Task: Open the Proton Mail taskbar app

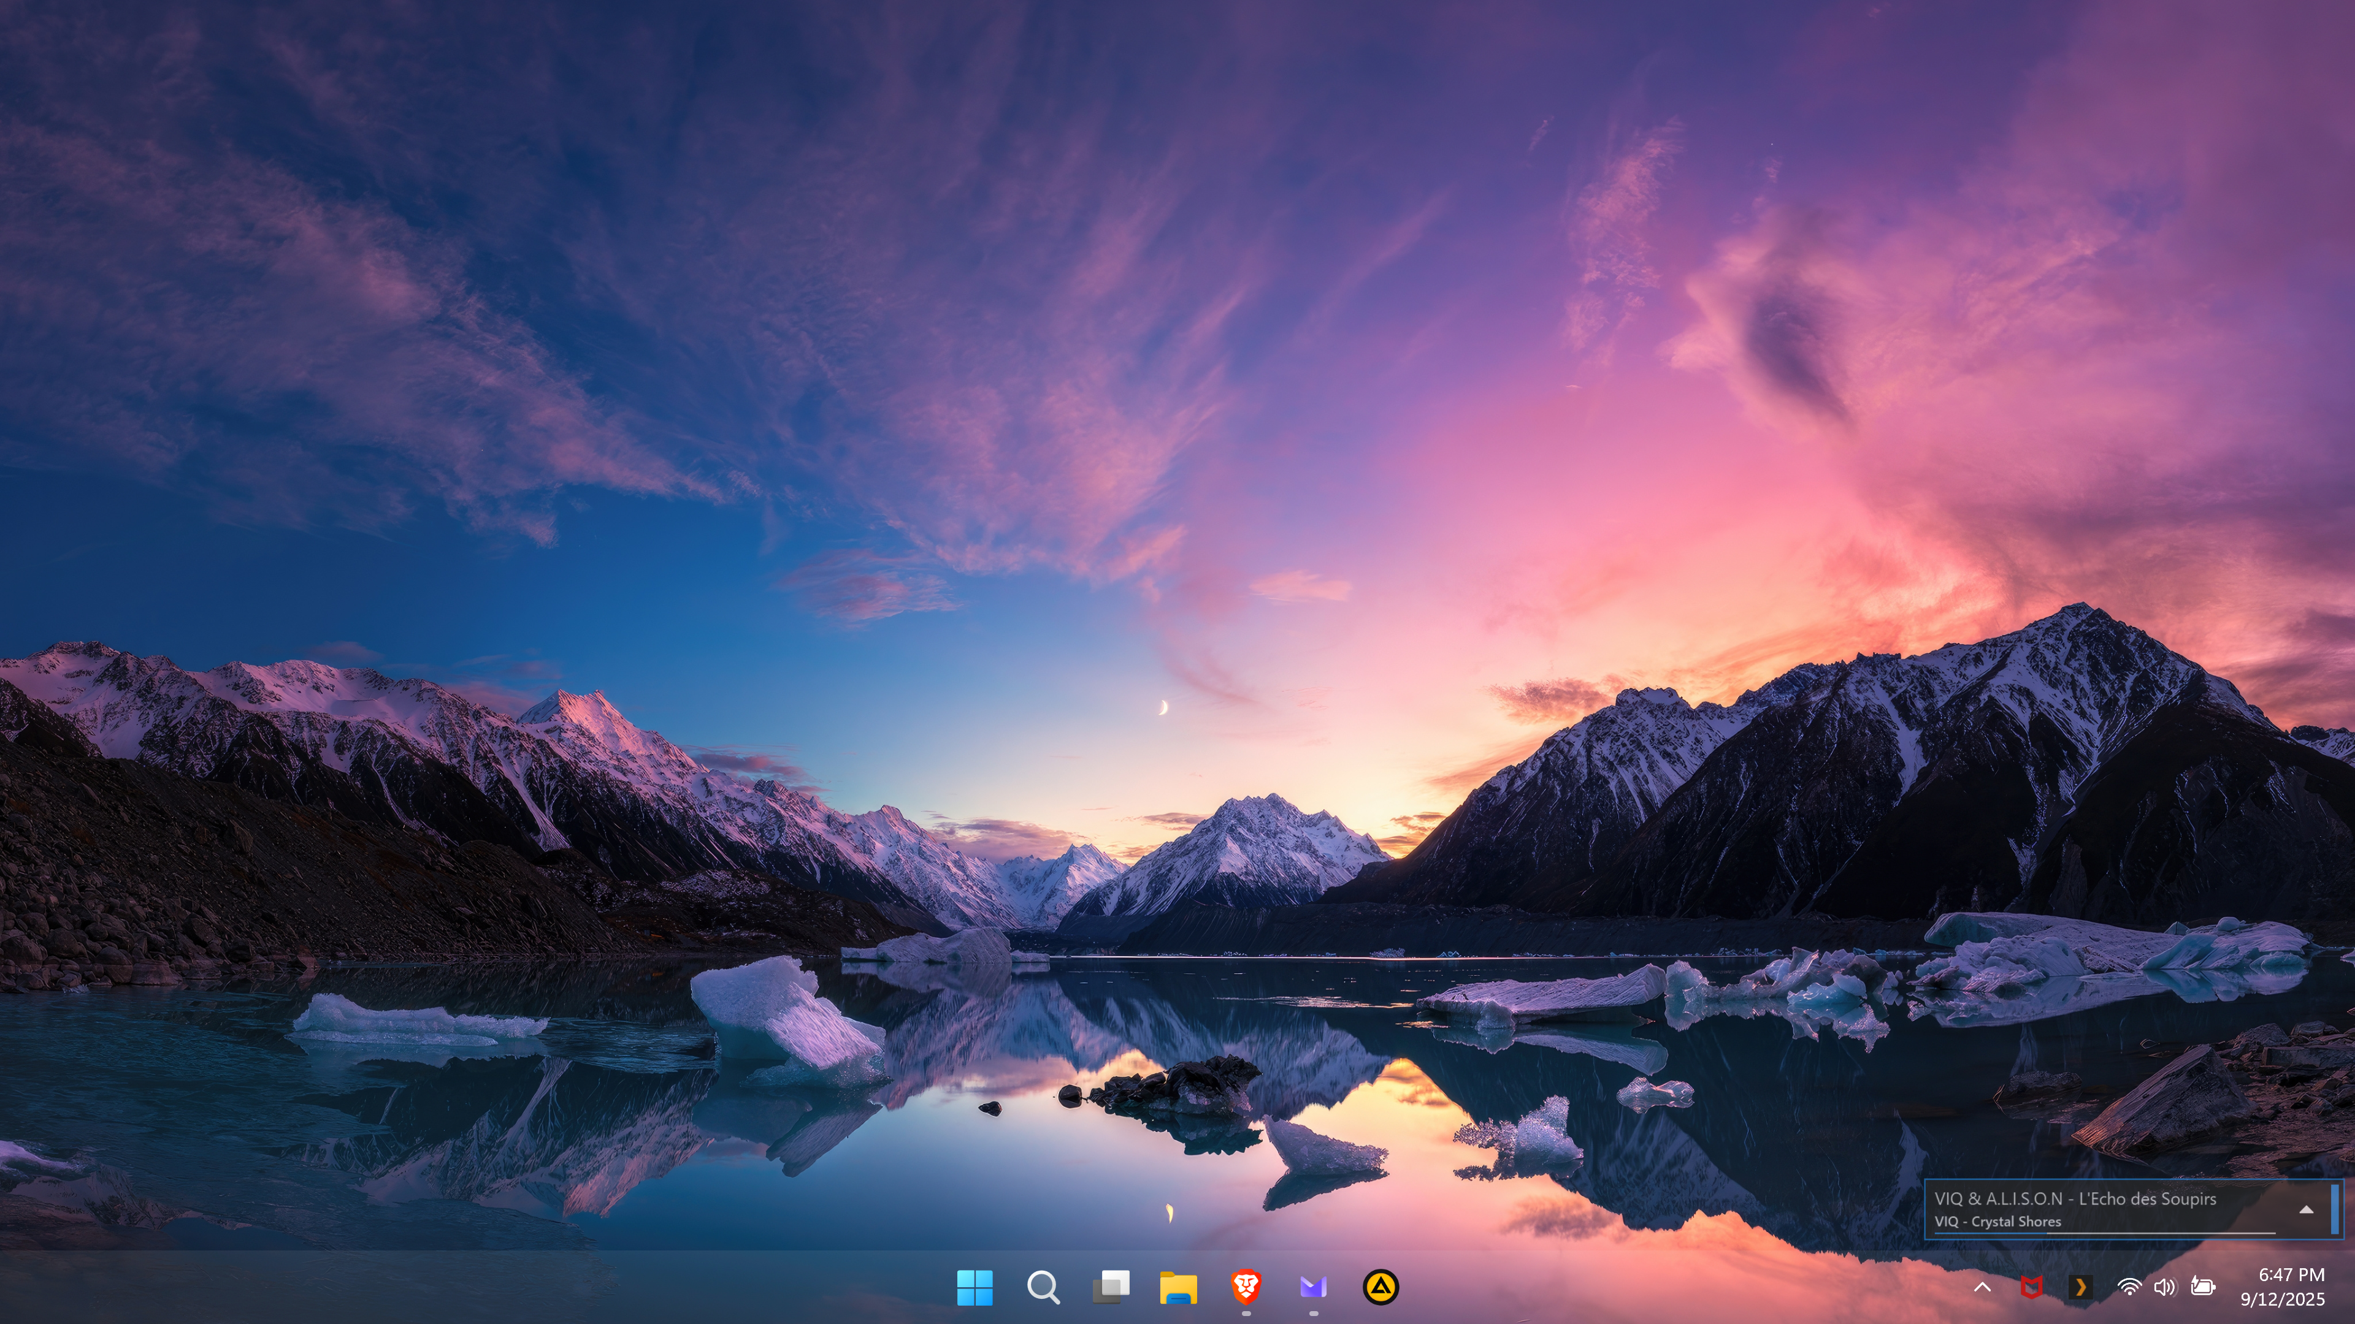Action: [1313, 1287]
